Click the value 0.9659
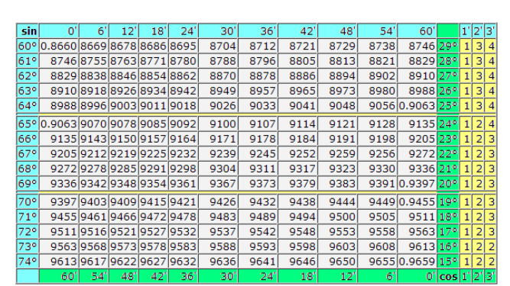This screenshot has width=510, height=286. (417, 262)
